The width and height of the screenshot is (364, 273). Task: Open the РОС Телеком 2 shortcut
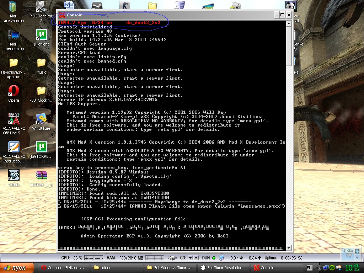point(41,12)
